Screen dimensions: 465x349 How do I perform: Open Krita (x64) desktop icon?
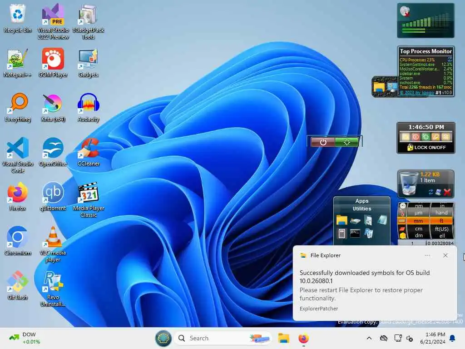(53, 107)
